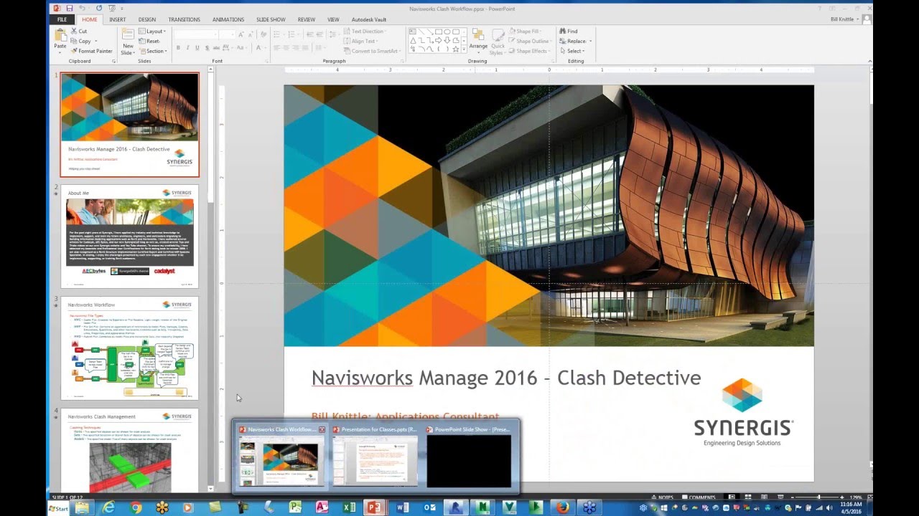Toggle Underline formatting

coord(198,48)
